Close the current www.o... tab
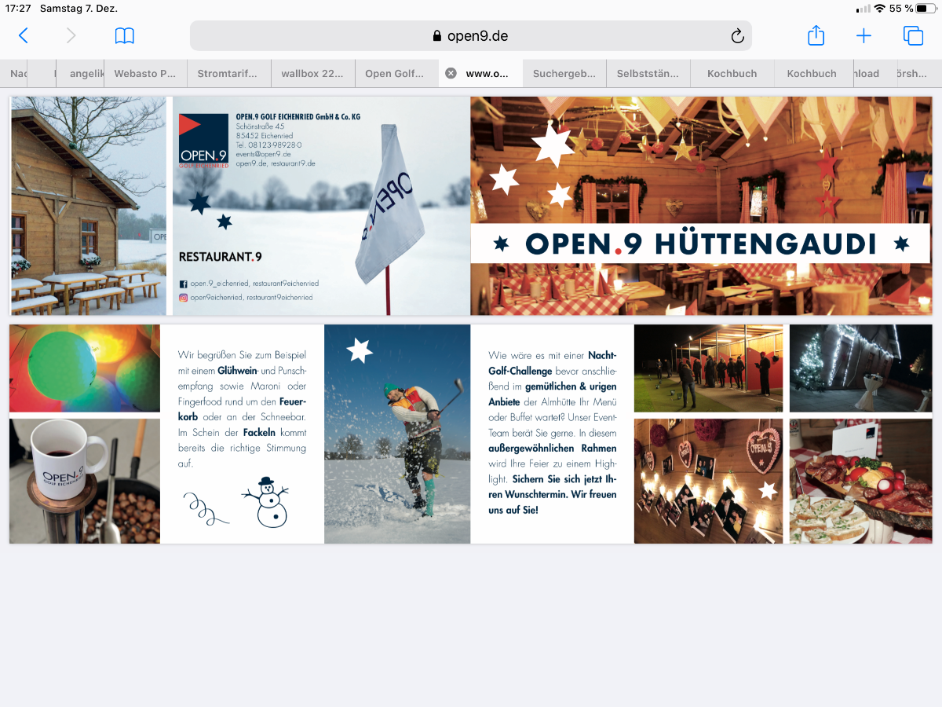This screenshot has height=707, width=942. (x=451, y=73)
